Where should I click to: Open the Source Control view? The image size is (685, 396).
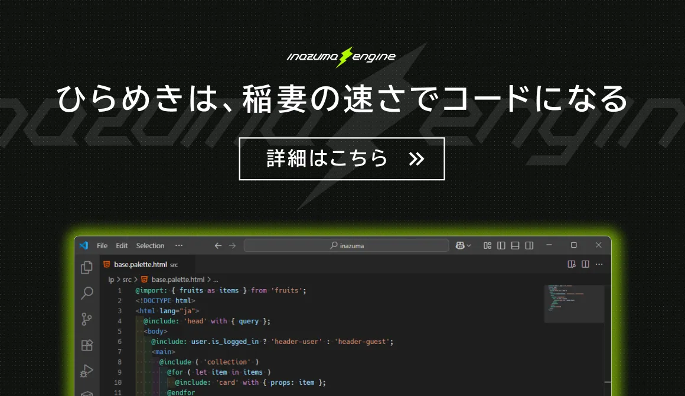pos(87,319)
